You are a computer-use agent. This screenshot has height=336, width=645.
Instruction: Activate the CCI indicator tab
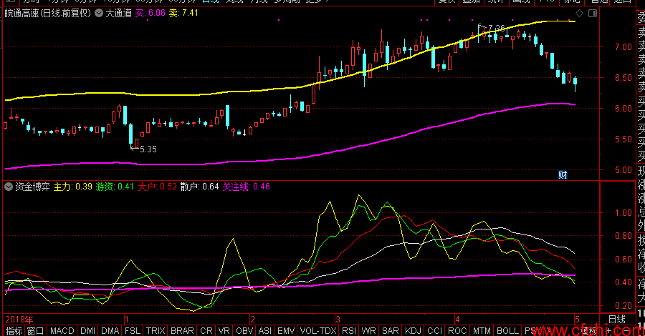[x=434, y=331]
